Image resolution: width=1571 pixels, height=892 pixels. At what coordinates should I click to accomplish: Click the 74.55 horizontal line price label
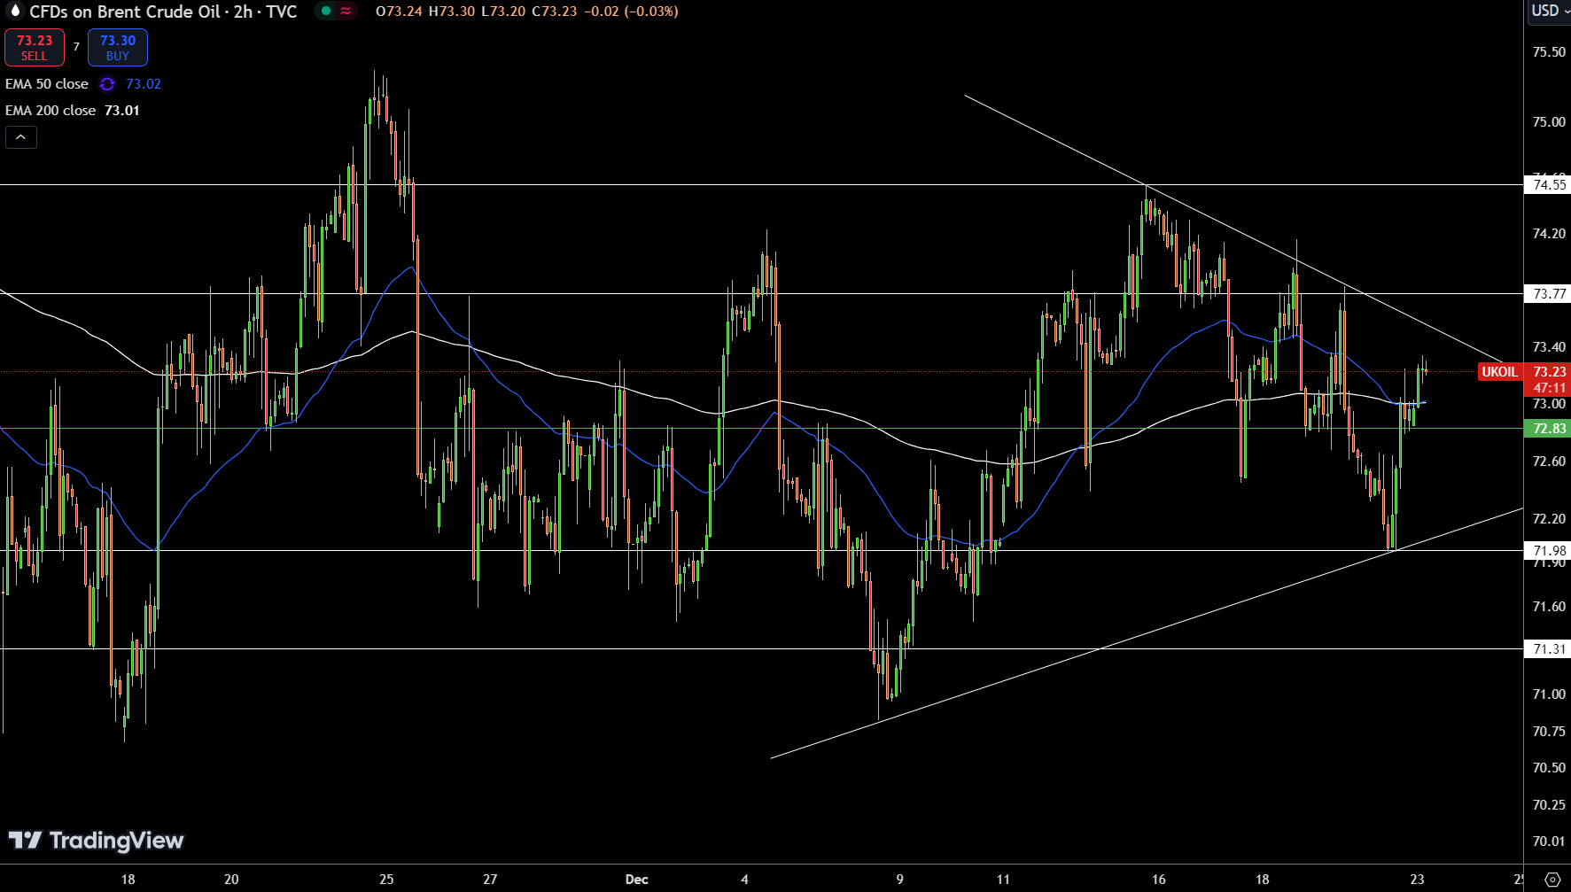pyautogui.click(x=1548, y=185)
